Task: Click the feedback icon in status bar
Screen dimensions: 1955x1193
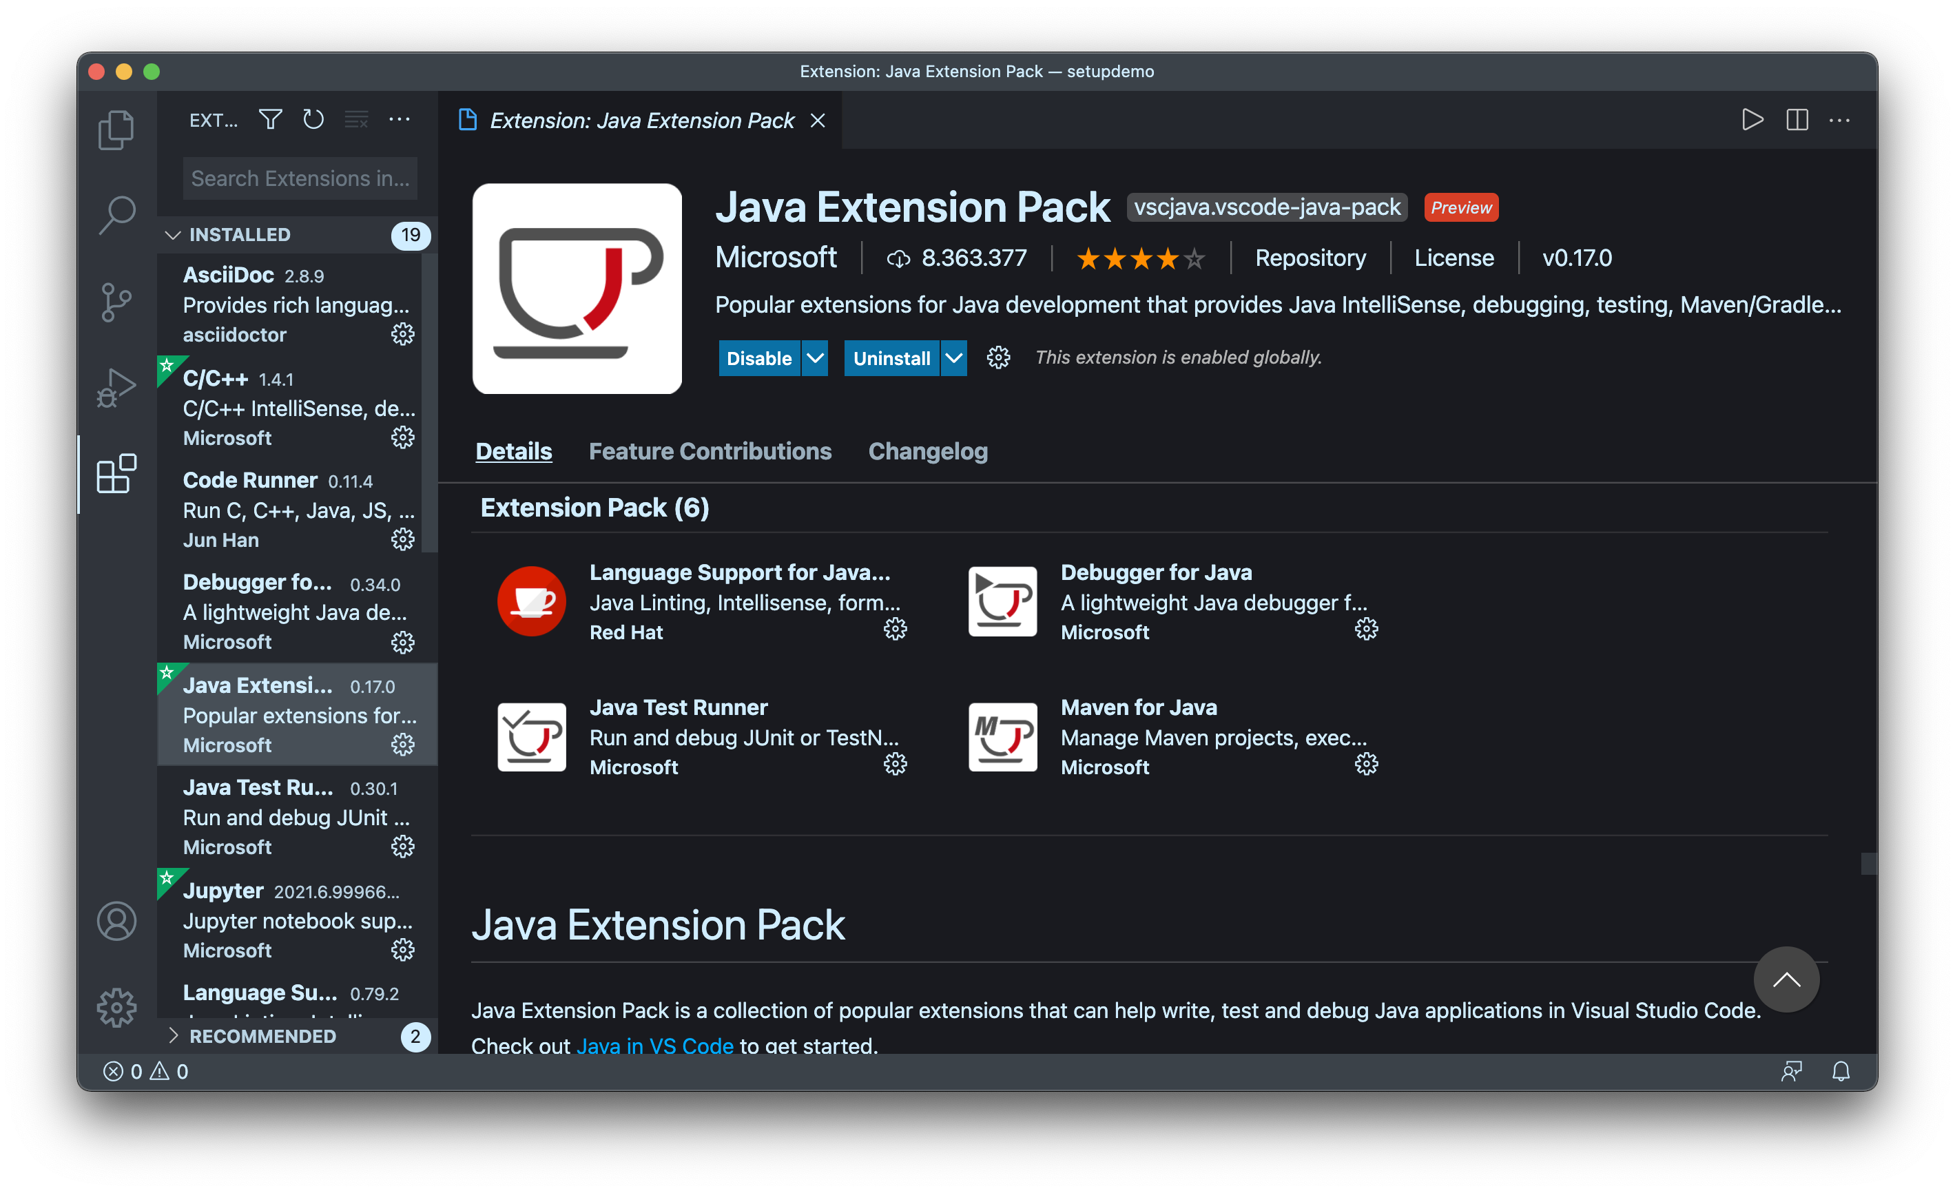Action: pos(1792,1072)
